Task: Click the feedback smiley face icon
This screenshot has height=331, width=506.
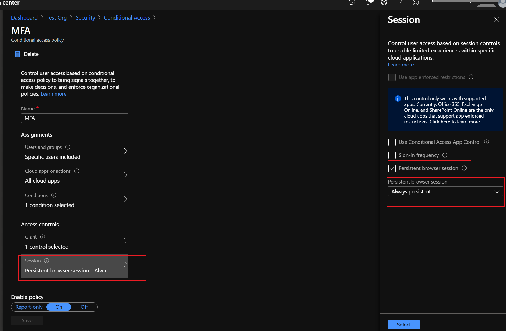Action: [x=415, y=3]
